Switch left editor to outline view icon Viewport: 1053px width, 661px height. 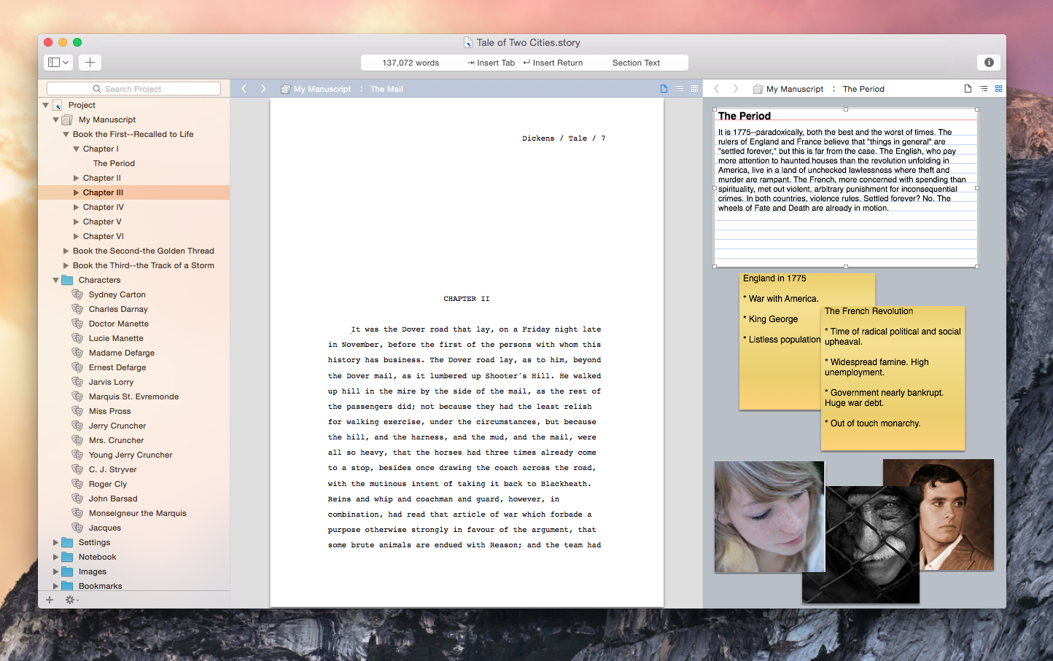[x=680, y=89]
